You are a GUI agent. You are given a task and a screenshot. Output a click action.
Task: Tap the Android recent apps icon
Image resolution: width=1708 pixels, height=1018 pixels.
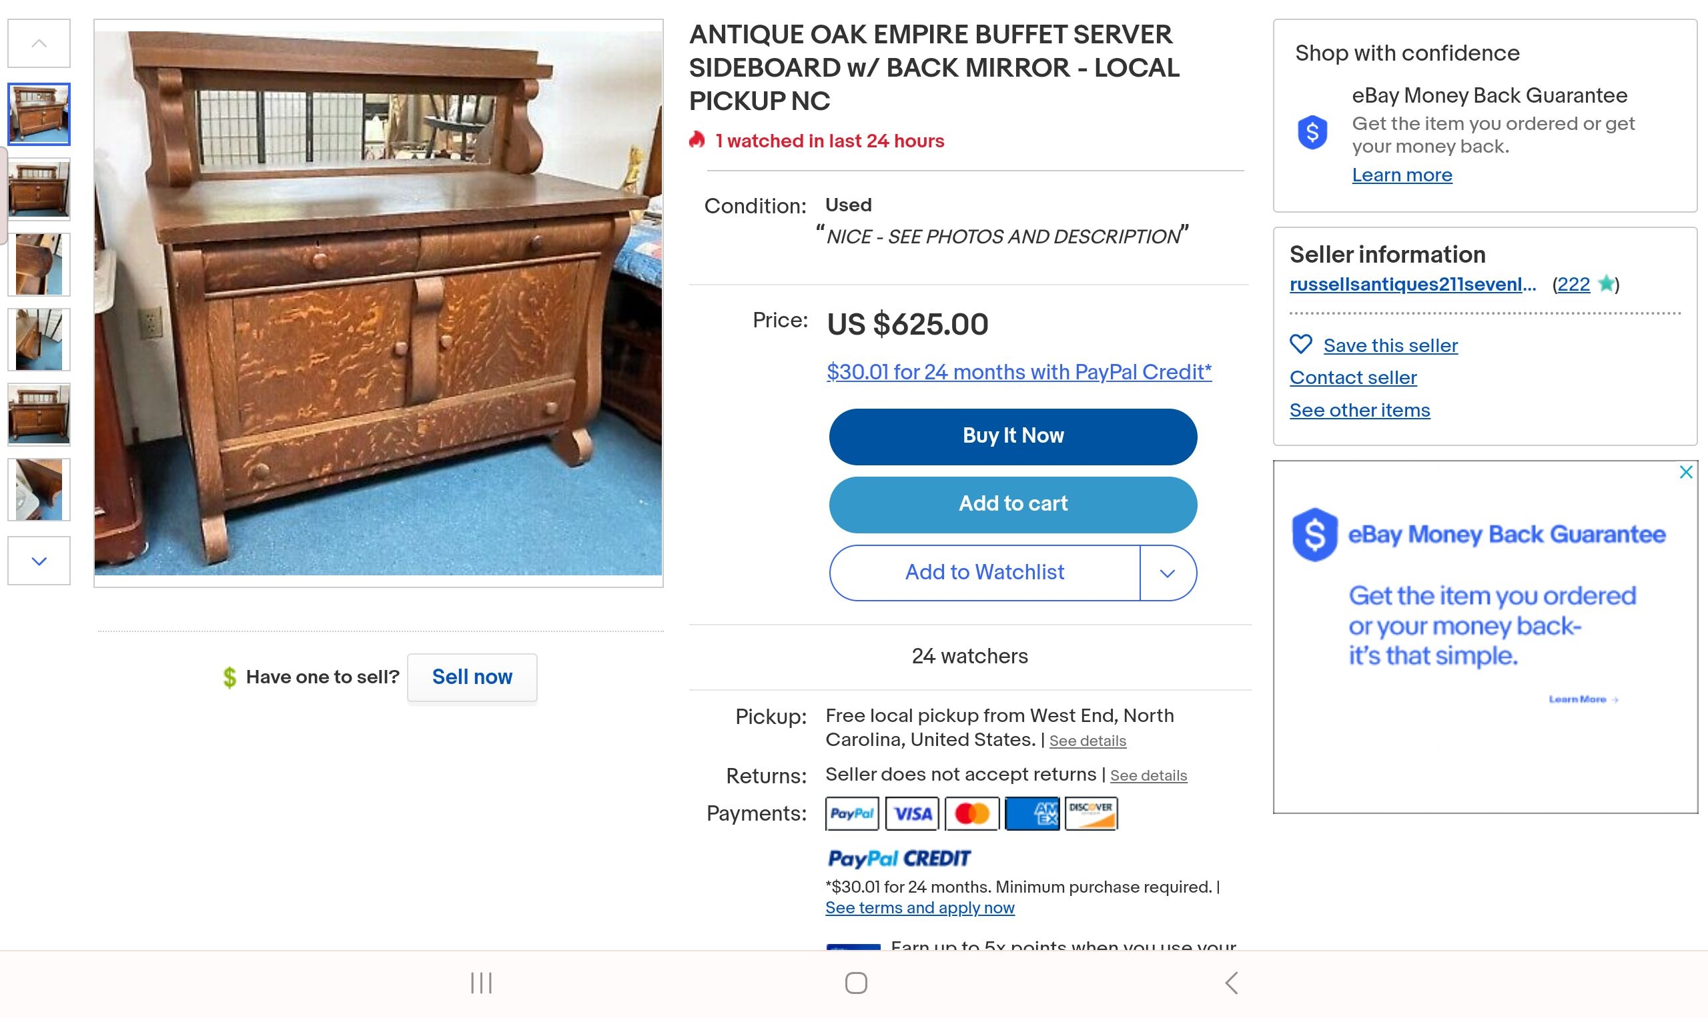(481, 983)
